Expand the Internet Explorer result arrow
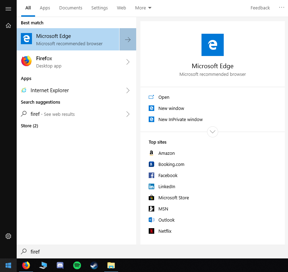 128,90
